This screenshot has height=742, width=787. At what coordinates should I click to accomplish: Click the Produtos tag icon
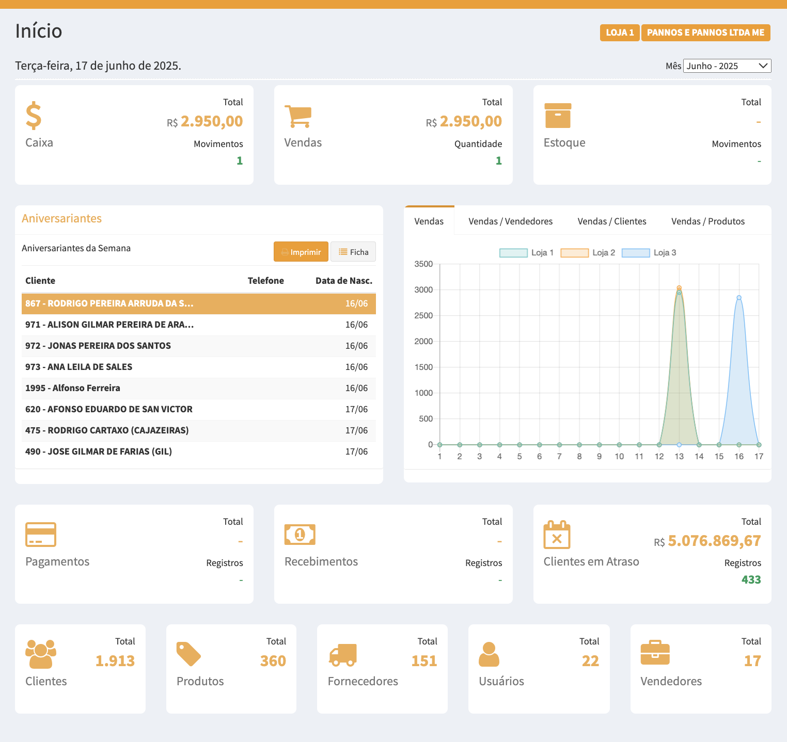[x=188, y=654]
